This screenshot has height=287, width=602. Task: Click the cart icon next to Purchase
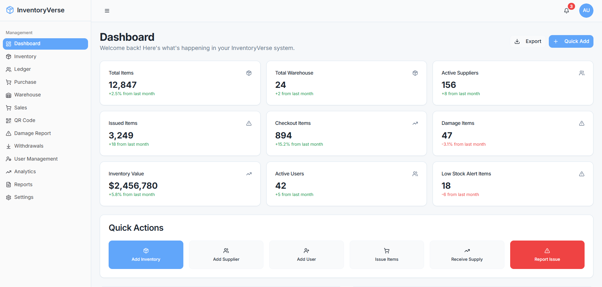(9, 82)
